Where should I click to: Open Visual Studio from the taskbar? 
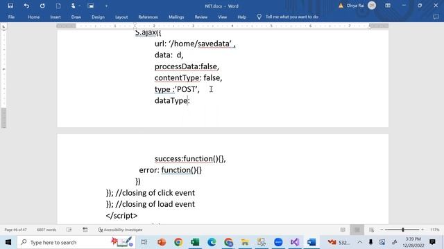click(x=295, y=242)
